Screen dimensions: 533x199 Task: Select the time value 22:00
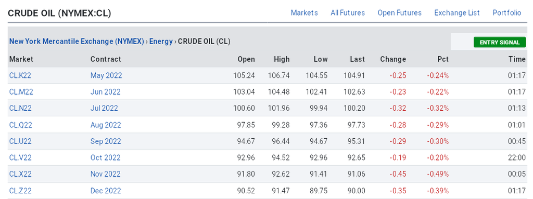tap(517, 158)
